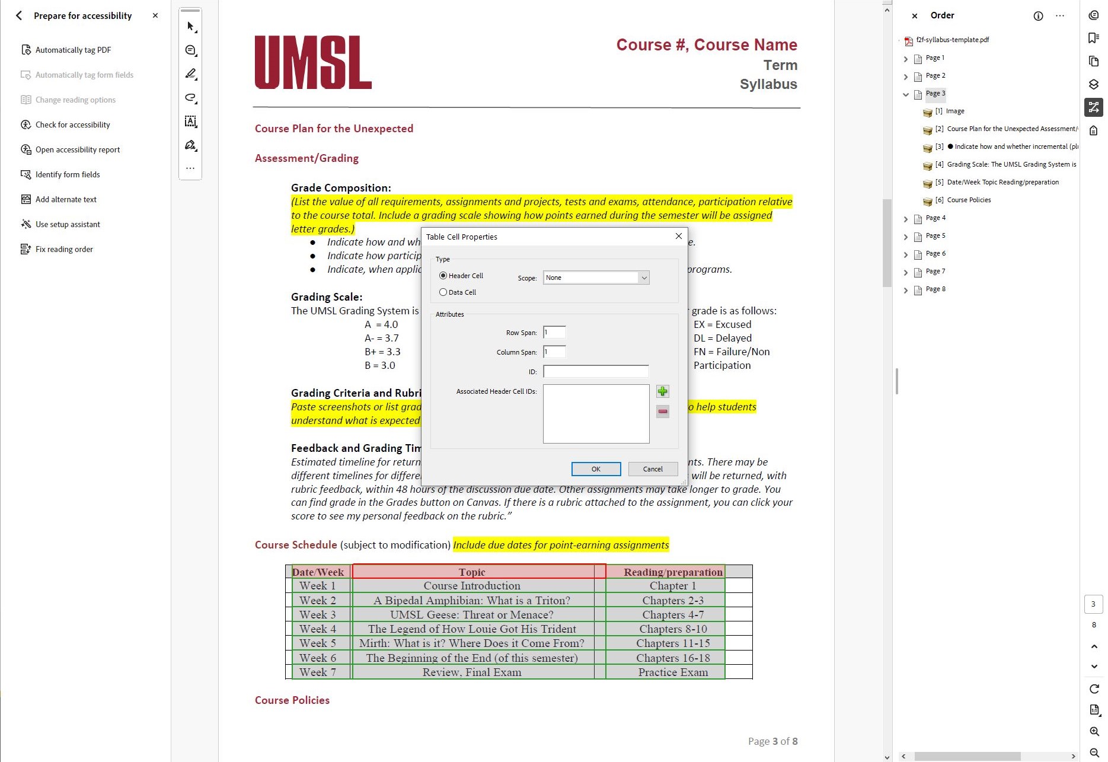Screen dimensions: 1108x762
Task: Click Cancel in Table Cell Properties
Action: [653, 469]
